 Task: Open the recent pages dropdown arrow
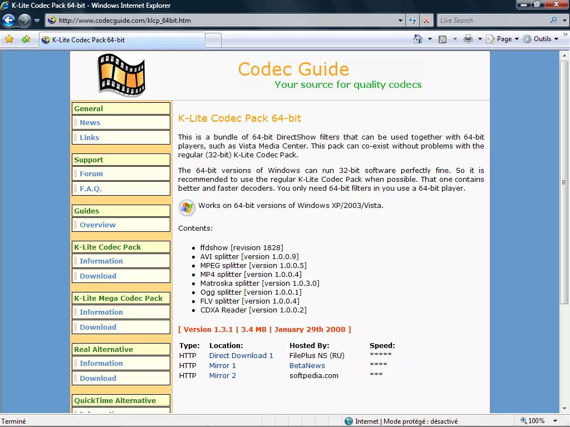pyautogui.click(x=37, y=21)
